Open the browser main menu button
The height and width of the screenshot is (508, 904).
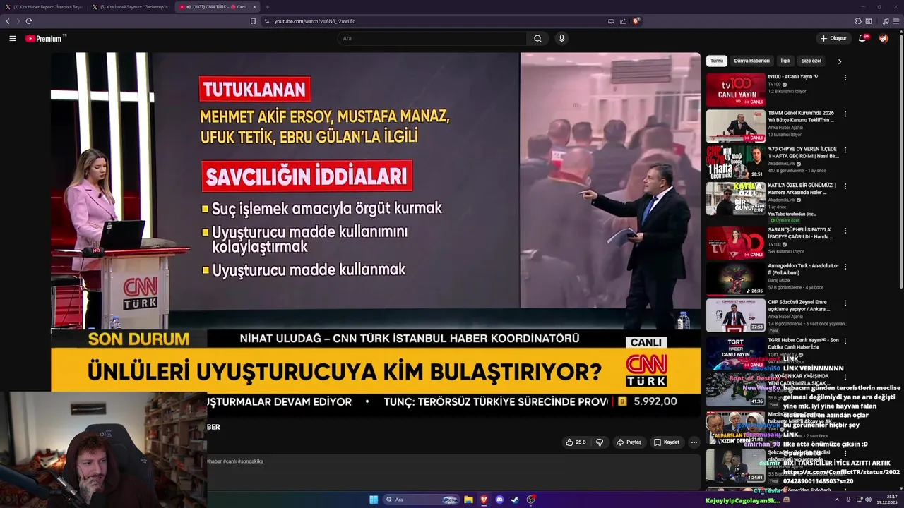point(896,21)
